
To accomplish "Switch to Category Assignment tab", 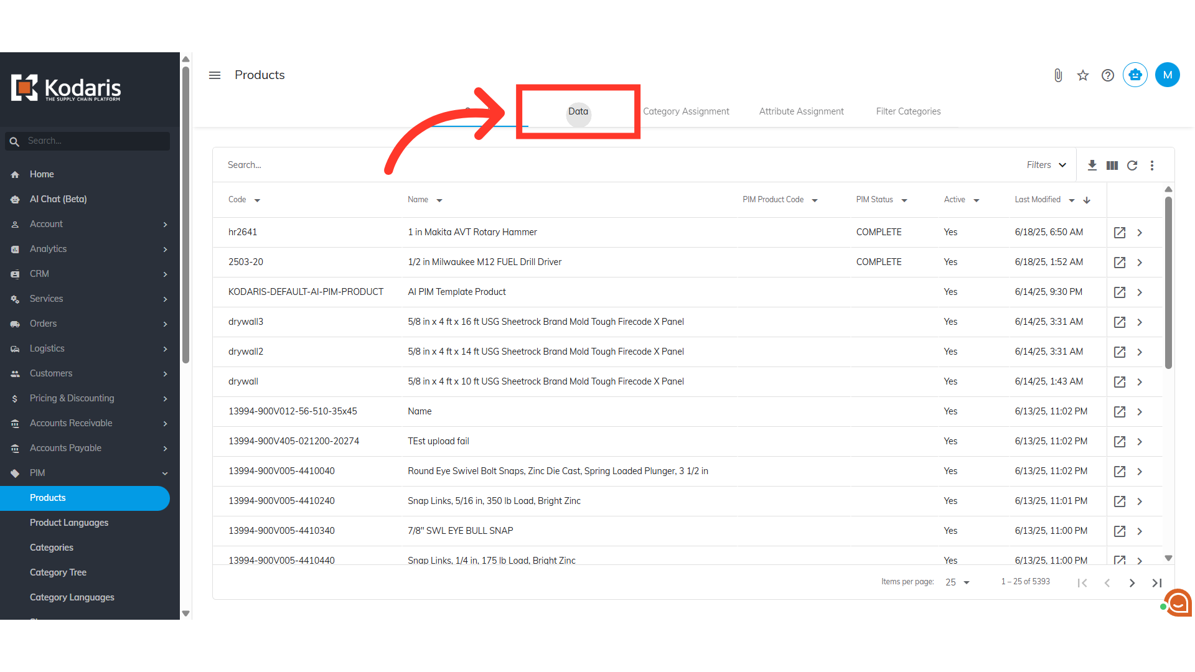I will [686, 111].
